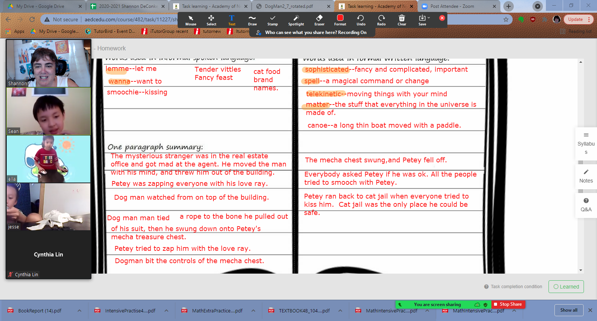Viewport: 597px width, 321px height.
Task: Select the Eraser tool
Action: click(319, 21)
